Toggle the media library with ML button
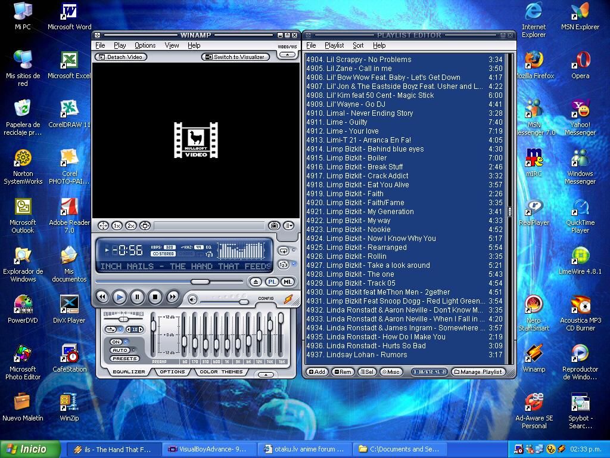Image resolution: width=610 pixels, height=458 pixels. tap(288, 281)
